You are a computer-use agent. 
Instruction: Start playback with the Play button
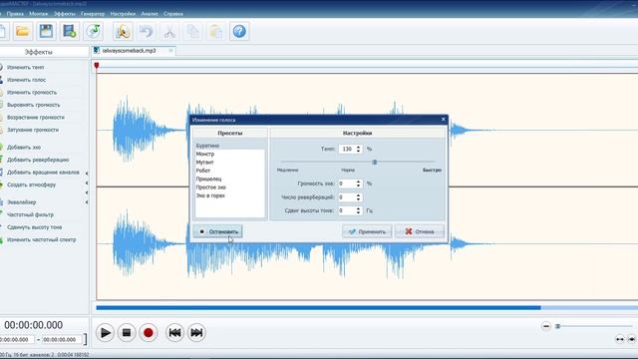[105, 332]
